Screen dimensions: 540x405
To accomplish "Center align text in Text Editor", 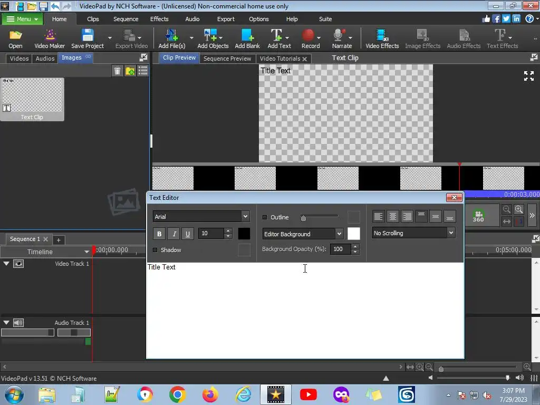I will pyautogui.click(x=392, y=216).
